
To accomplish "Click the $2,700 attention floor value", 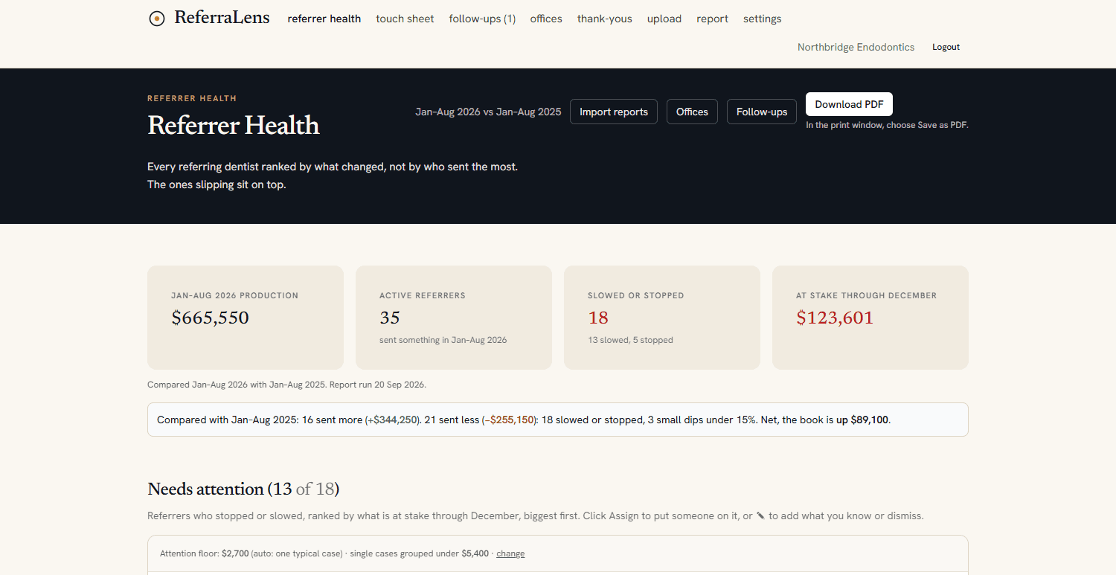I will (235, 553).
